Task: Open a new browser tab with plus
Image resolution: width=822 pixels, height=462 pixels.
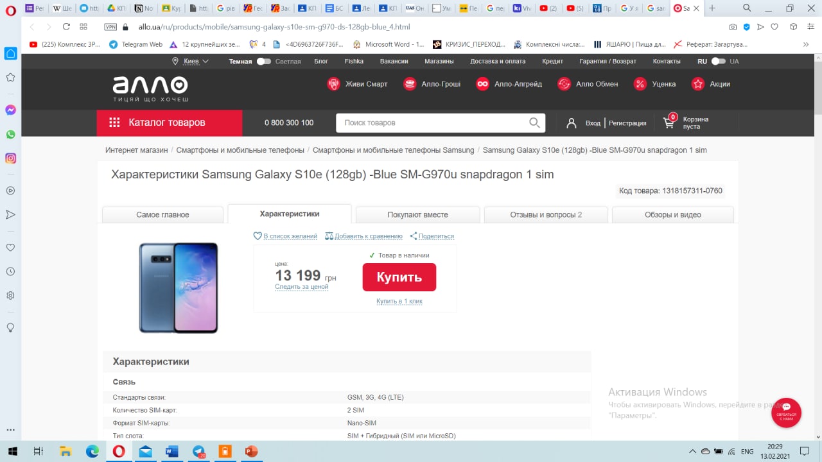Action: (x=712, y=8)
